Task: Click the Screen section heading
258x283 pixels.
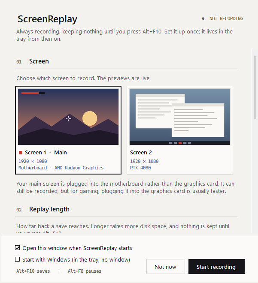Action: (x=39, y=61)
